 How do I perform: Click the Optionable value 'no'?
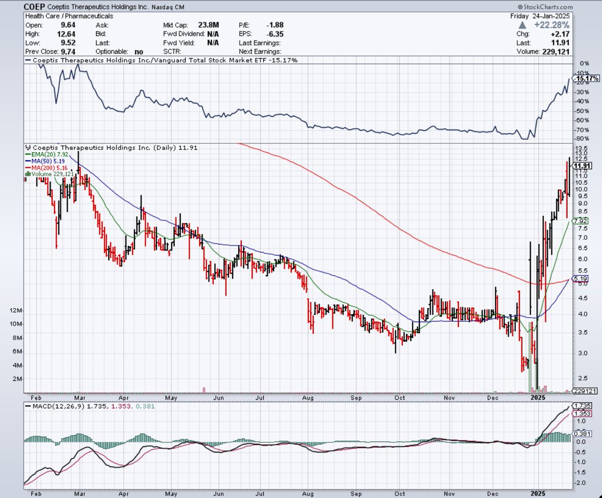pyautogui.click(x=138, y=52)
